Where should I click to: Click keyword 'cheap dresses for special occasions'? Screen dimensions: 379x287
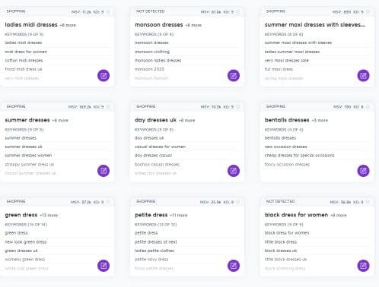(299, 156)
